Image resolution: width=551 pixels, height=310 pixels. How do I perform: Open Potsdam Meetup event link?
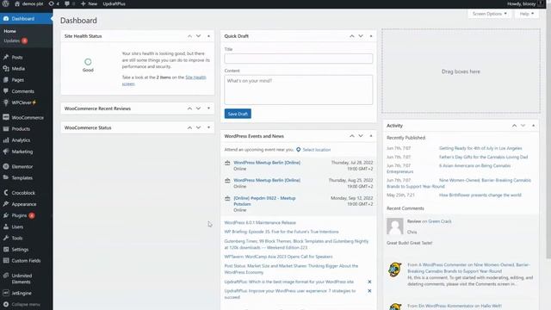tap(264, 201)
